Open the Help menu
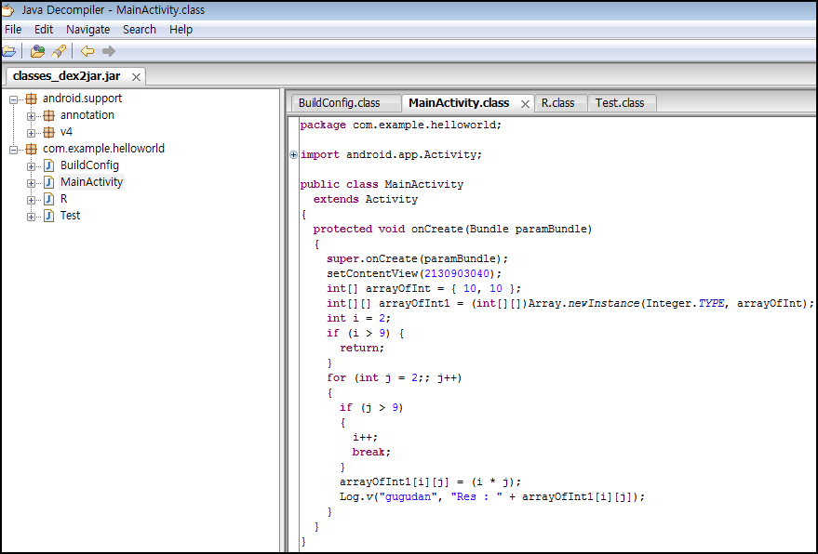Image resolution: width=818 pixels, height=554 pixels. (x=181, y=30)
